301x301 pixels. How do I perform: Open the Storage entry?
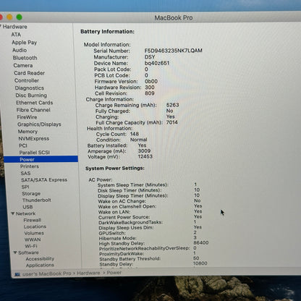pyautogui.click(x=31, y=193)
